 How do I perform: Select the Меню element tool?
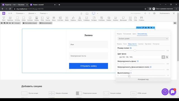tap(54, 19)
